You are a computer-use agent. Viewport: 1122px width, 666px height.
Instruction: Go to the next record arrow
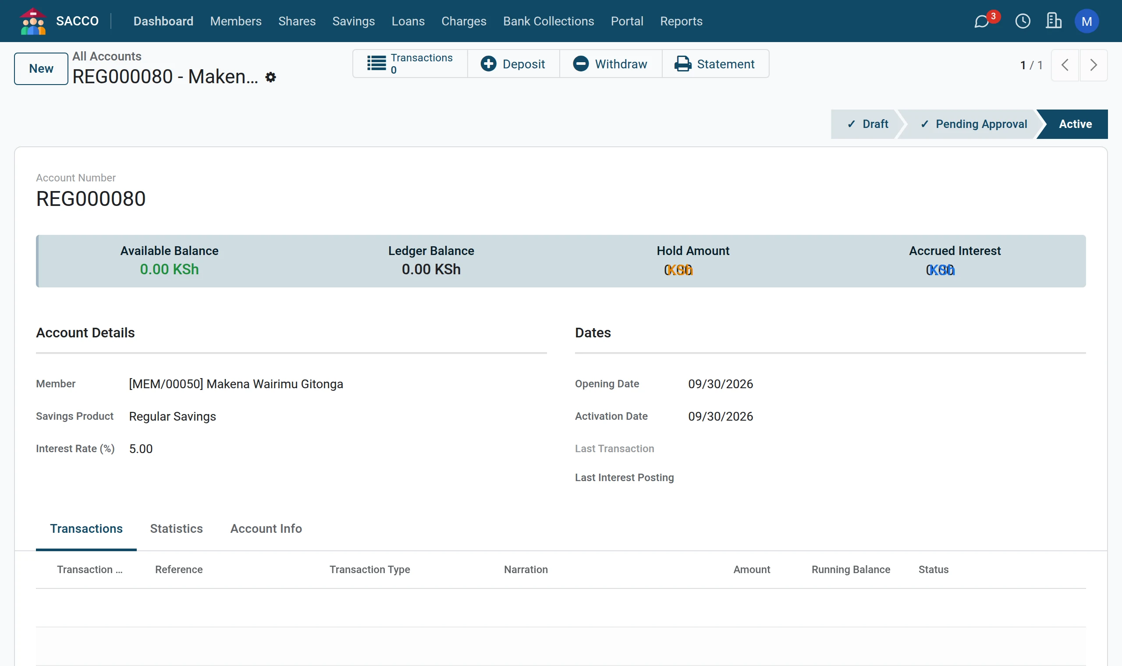(1094, 65)
